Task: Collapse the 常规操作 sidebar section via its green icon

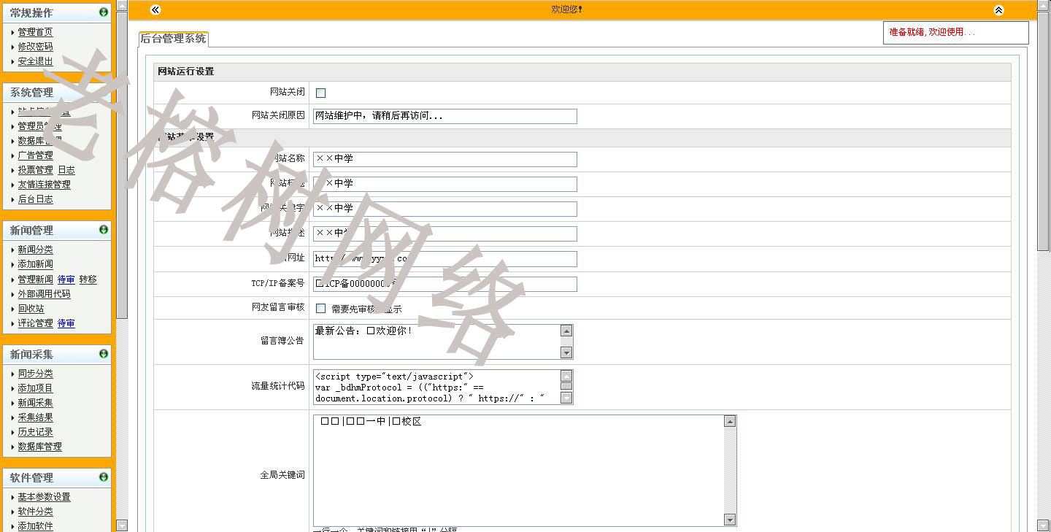Action: pos(104,12)
